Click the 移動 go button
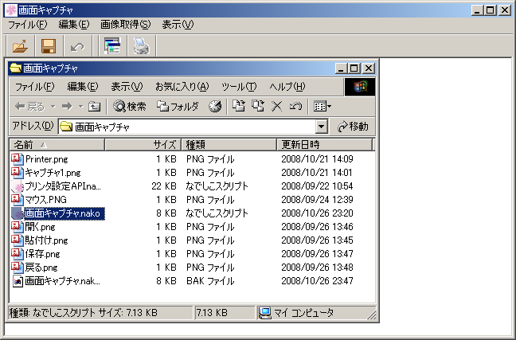Viewport: 516px width, 340px height. 353,127
